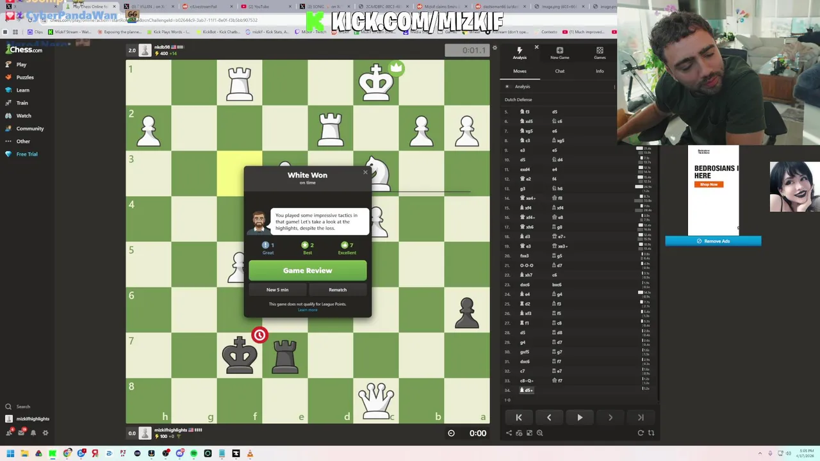Click the Chess.com logo

click(24, 49)
